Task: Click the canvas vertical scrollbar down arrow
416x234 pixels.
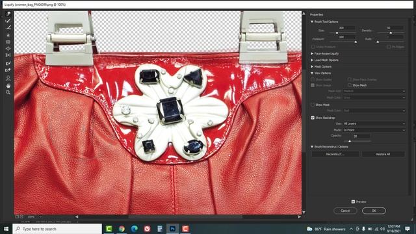Action: click(x=304, y=213)
